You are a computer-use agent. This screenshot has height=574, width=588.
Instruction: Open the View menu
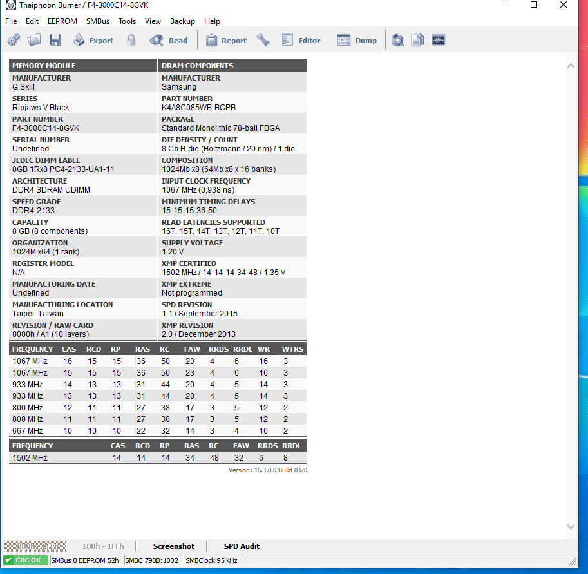153,21
